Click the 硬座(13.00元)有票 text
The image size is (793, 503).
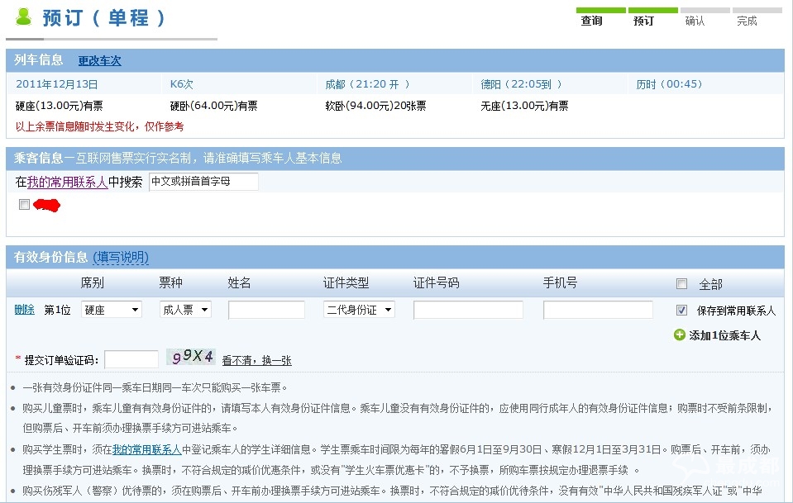point(60,106)
